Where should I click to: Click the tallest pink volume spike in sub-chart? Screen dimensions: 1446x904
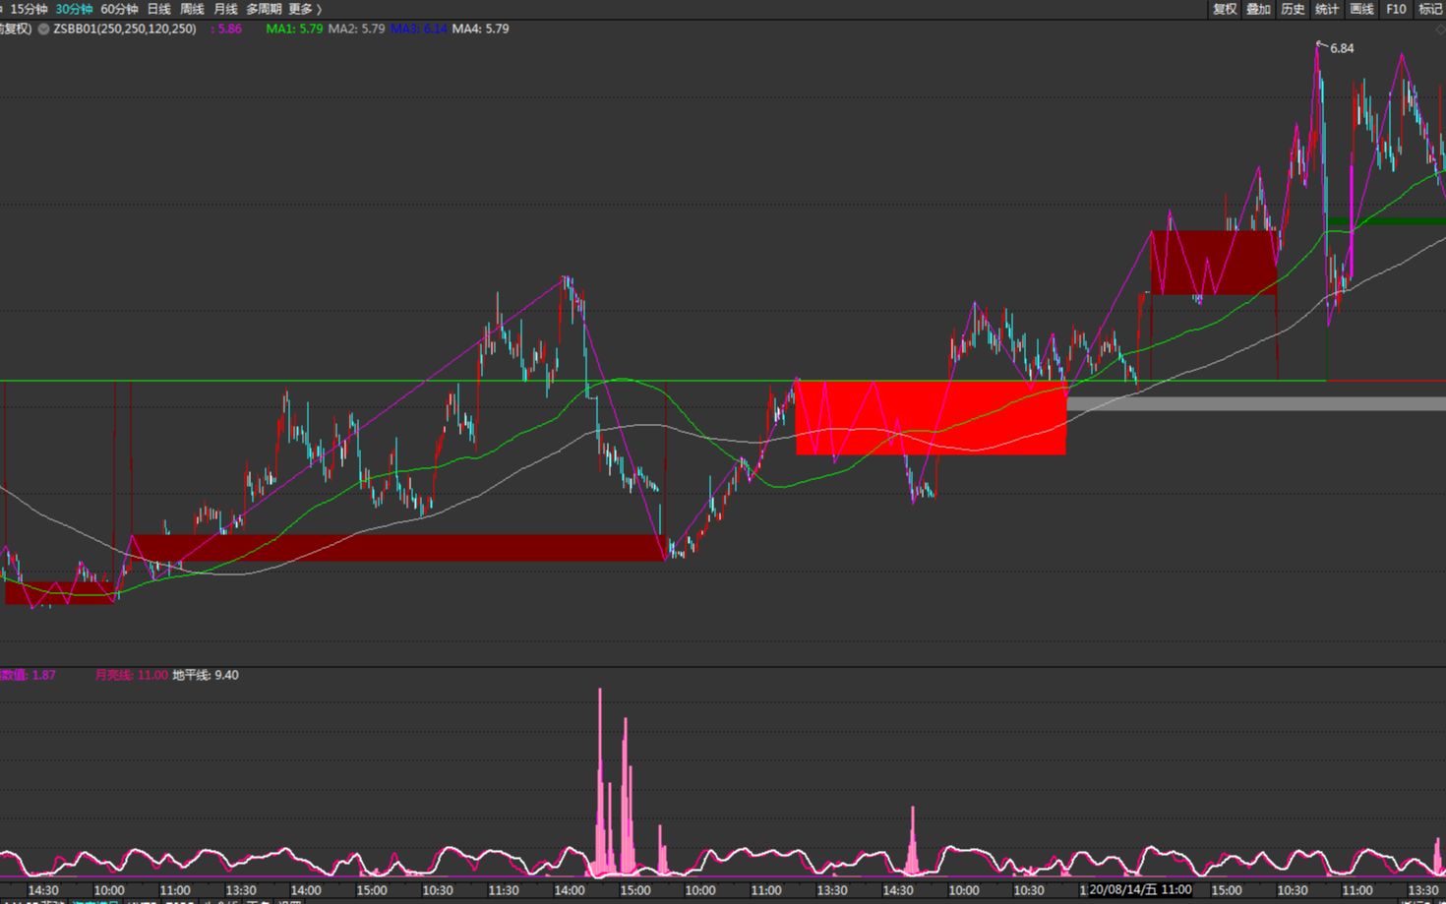(x=600, y=782)
